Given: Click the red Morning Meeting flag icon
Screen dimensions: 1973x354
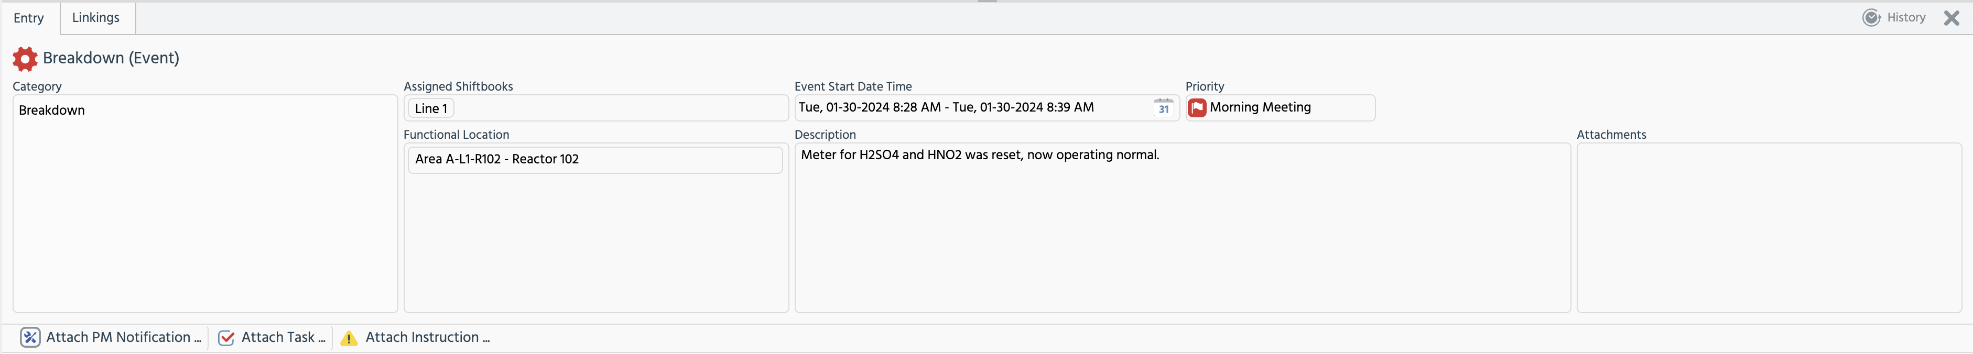Looking at the screenshot, I should click(1197, 108).
